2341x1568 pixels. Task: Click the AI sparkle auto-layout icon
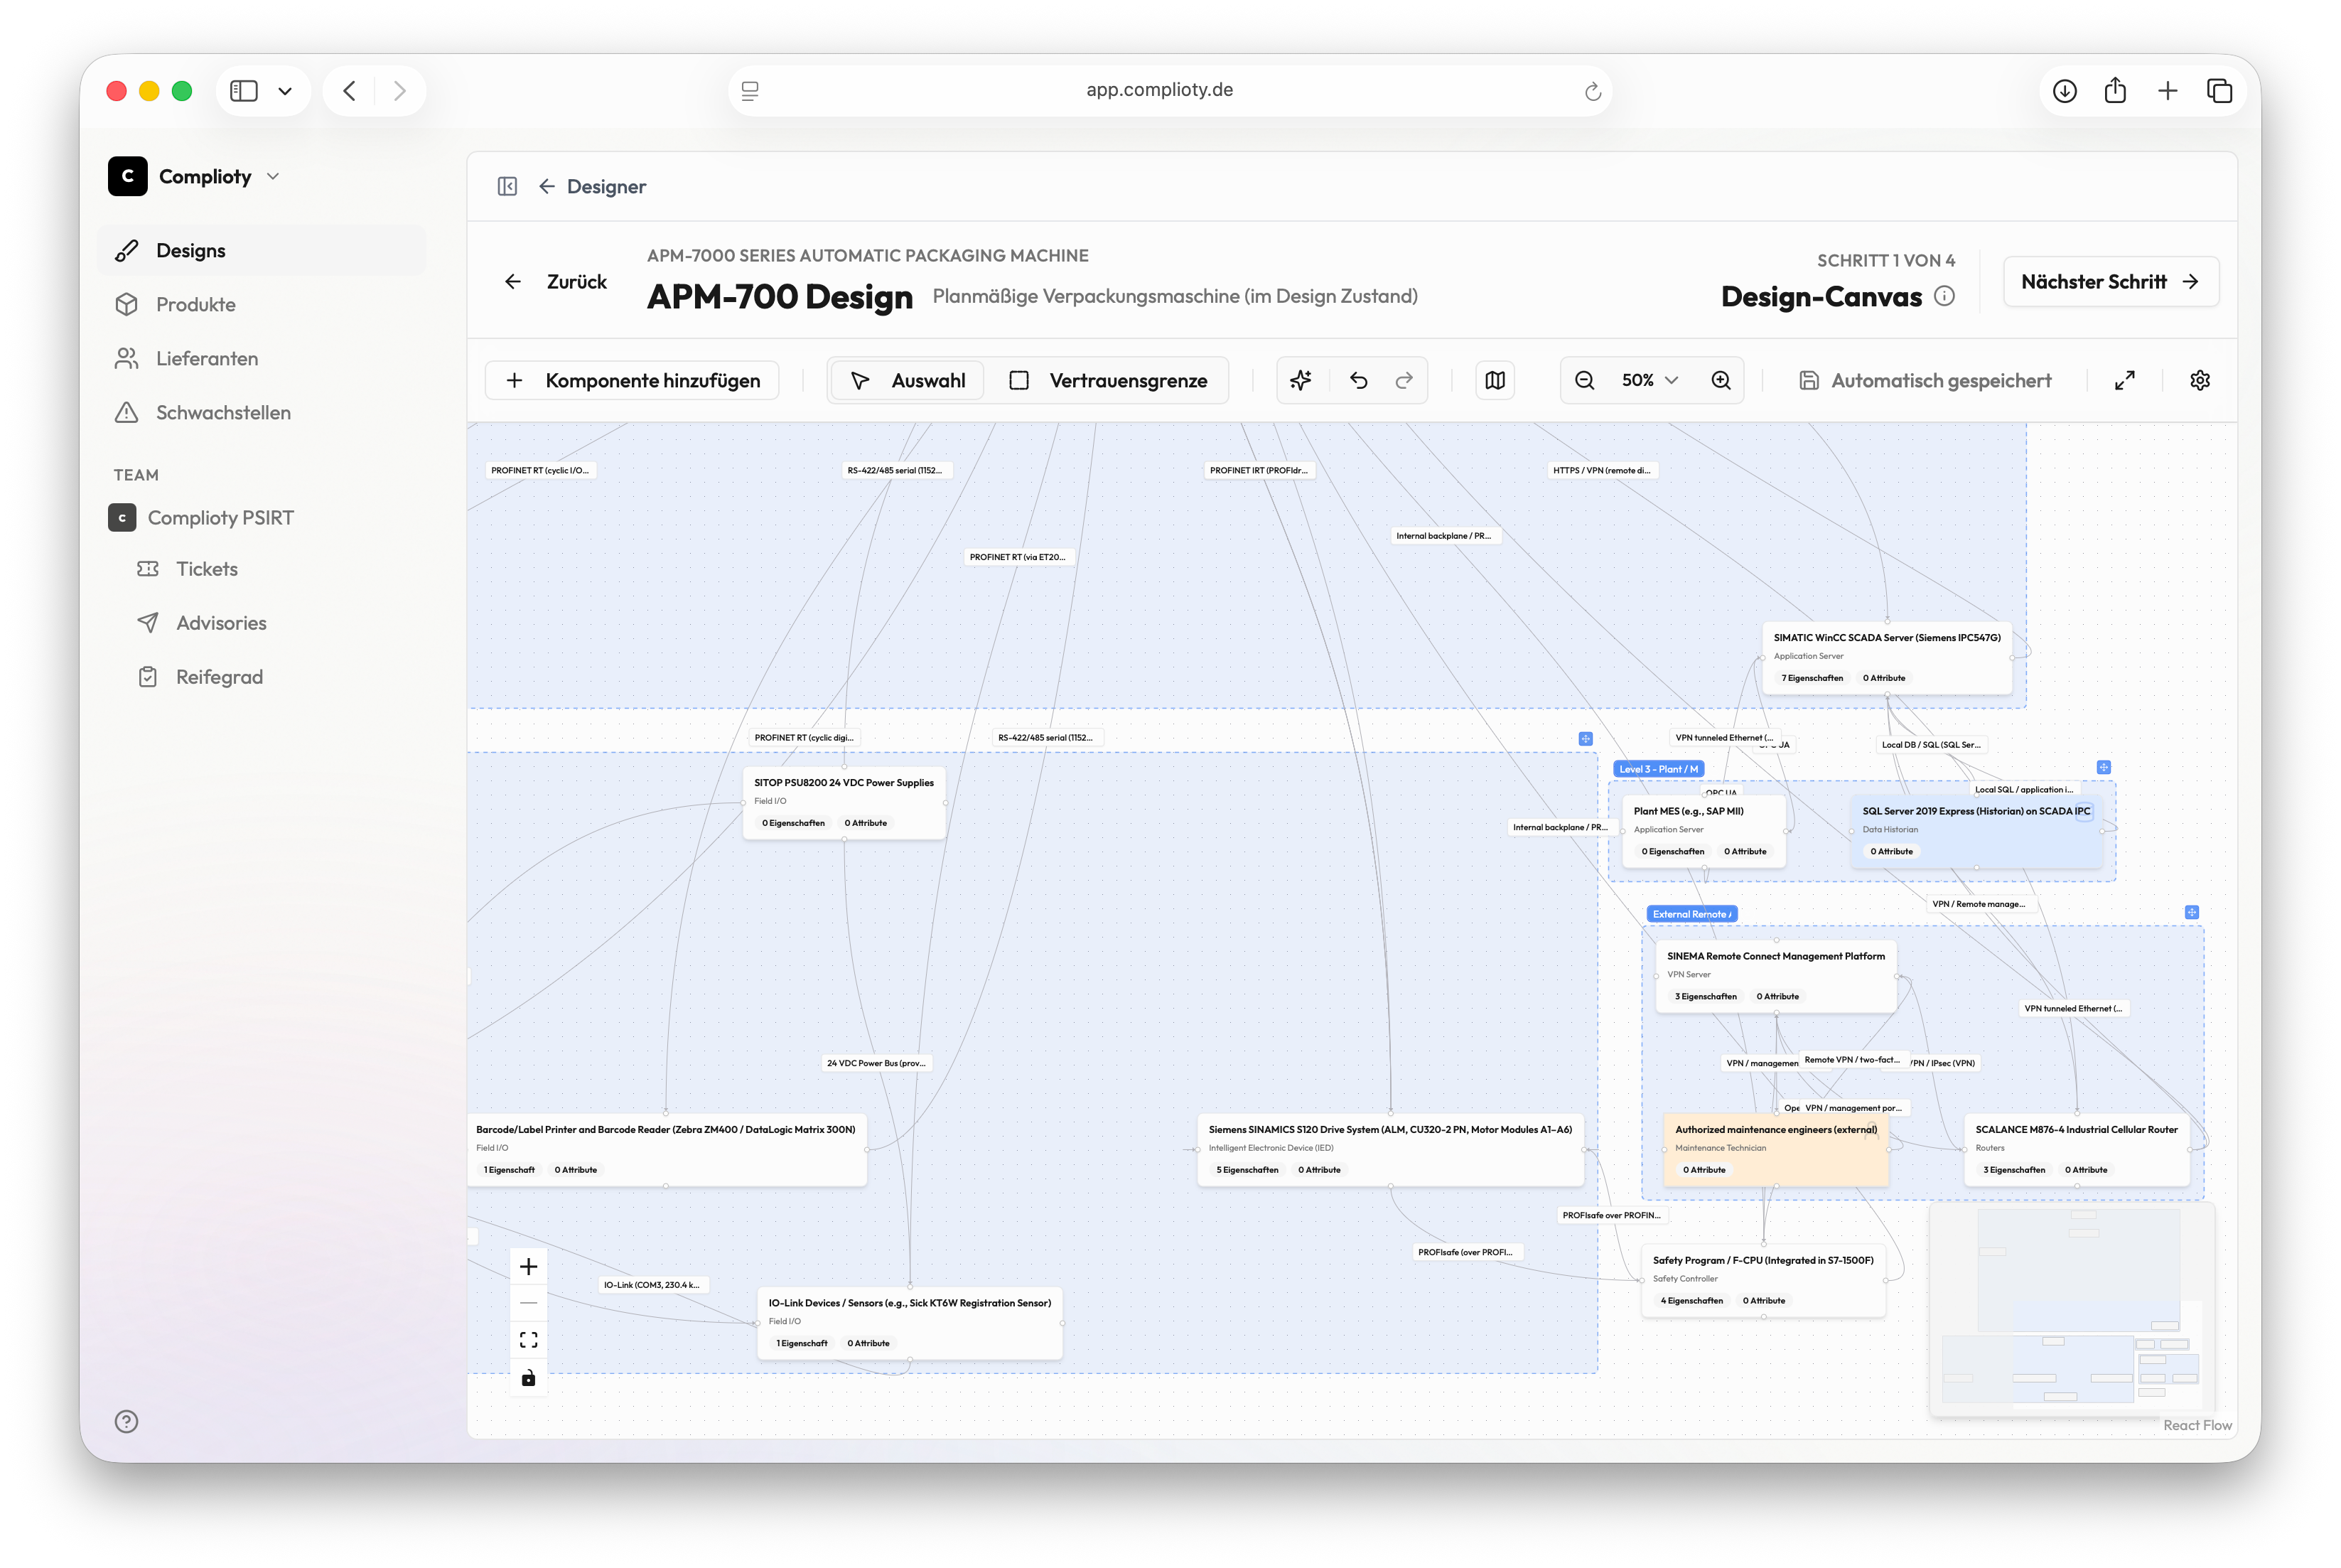1301,380
